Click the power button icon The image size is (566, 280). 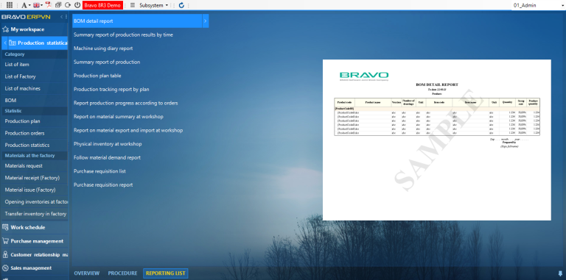tap(77, 5)
